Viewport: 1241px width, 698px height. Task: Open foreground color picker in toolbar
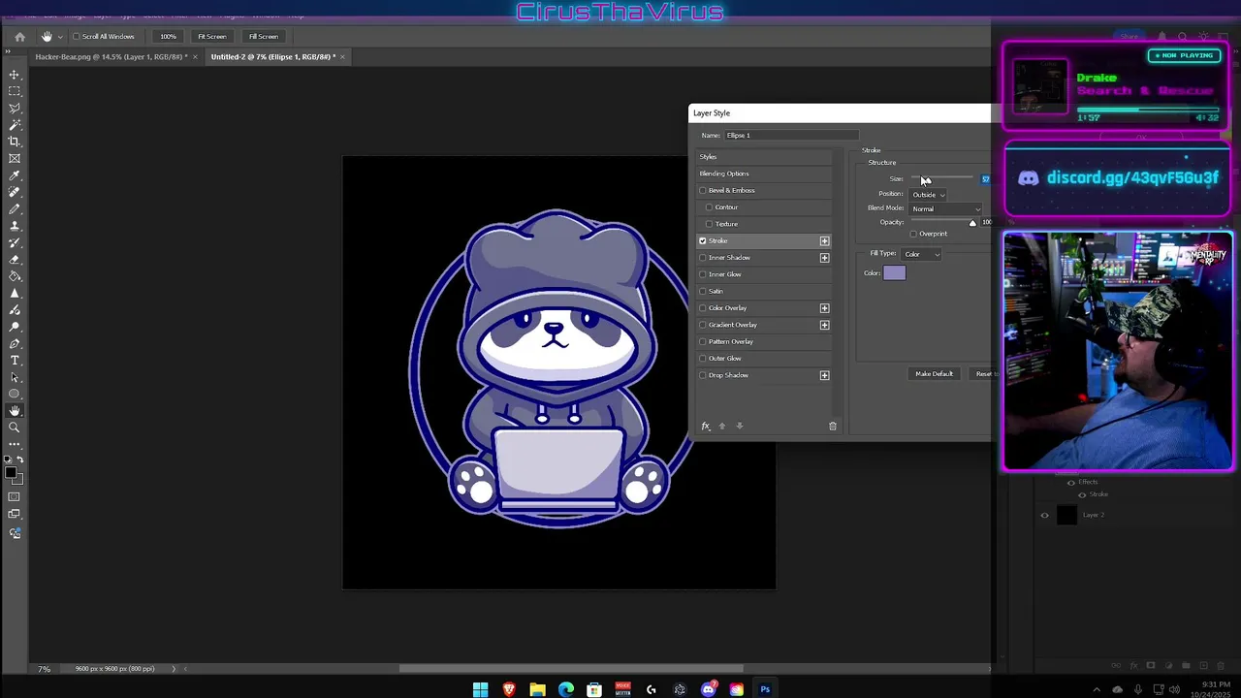[10, 473]
